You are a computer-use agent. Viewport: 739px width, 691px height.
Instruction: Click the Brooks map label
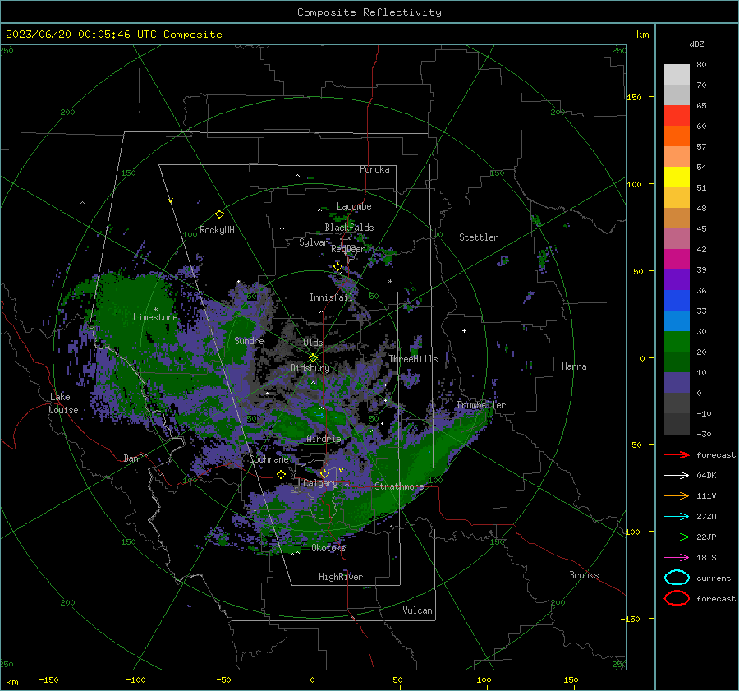[584, 575]
